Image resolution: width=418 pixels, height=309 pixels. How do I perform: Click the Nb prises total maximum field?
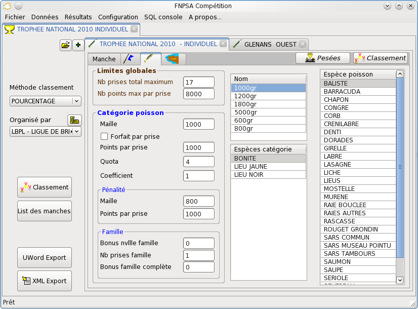[198, 82]
